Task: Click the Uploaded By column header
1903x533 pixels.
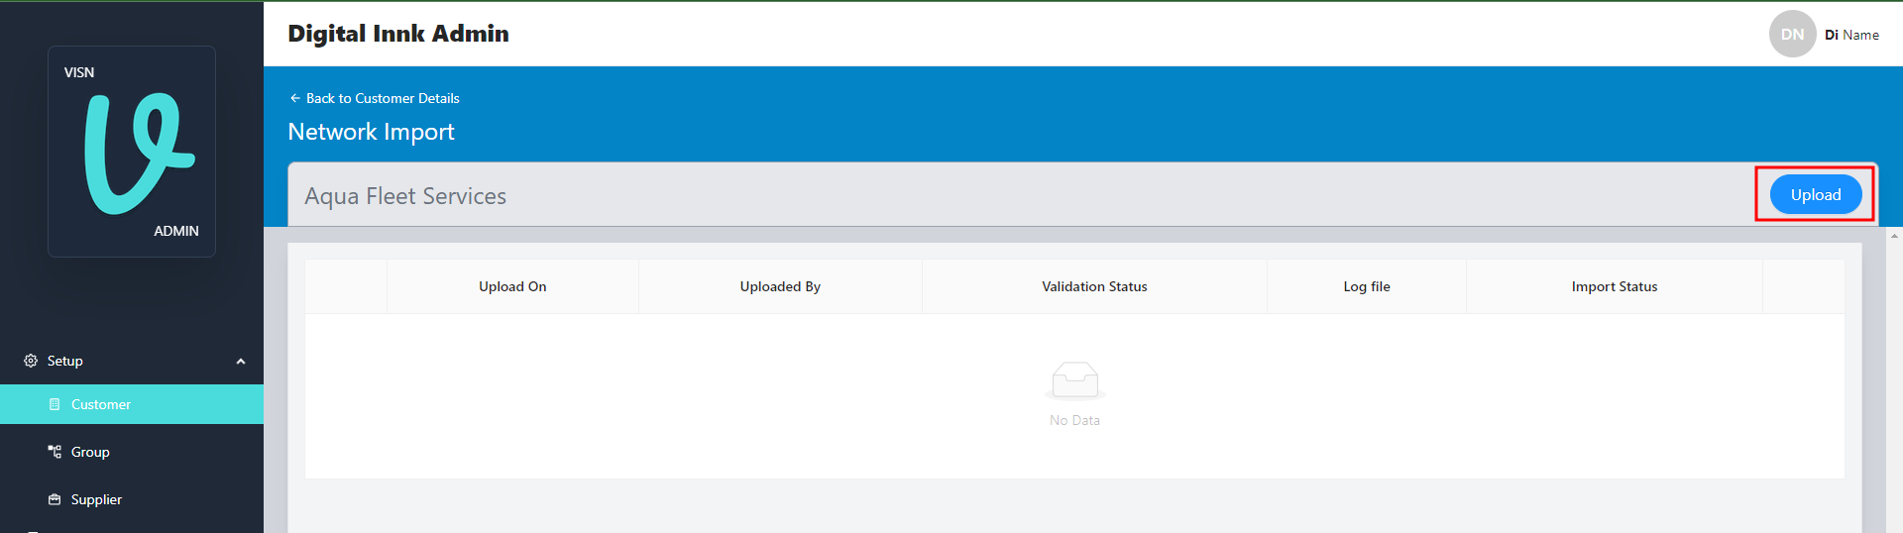Action: [x=780, y=286]
